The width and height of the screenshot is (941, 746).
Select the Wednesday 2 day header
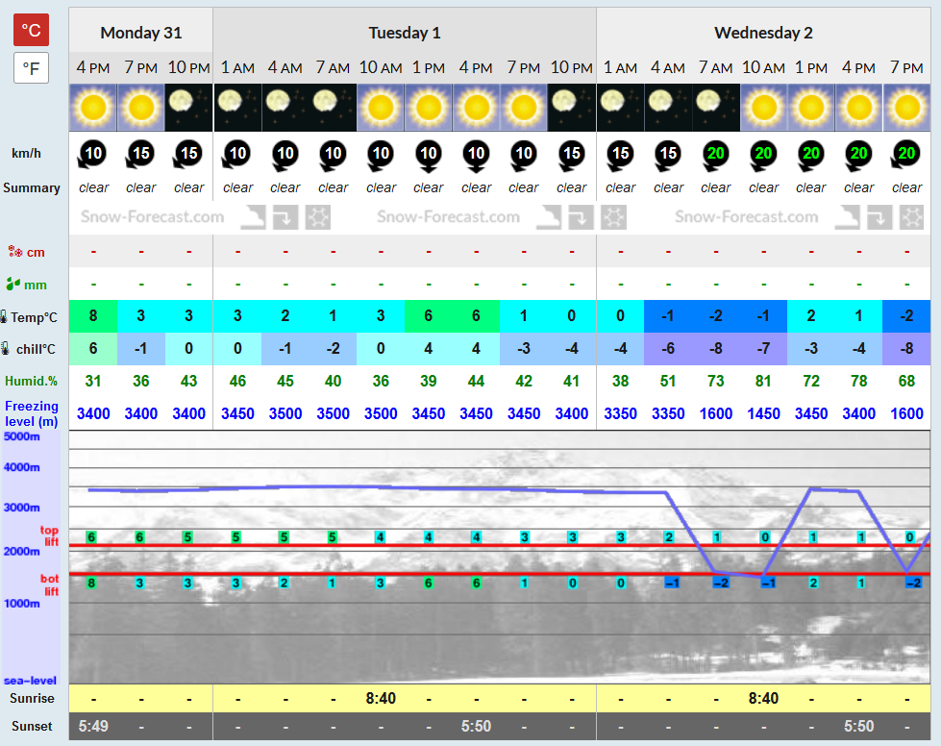[763, 33]
